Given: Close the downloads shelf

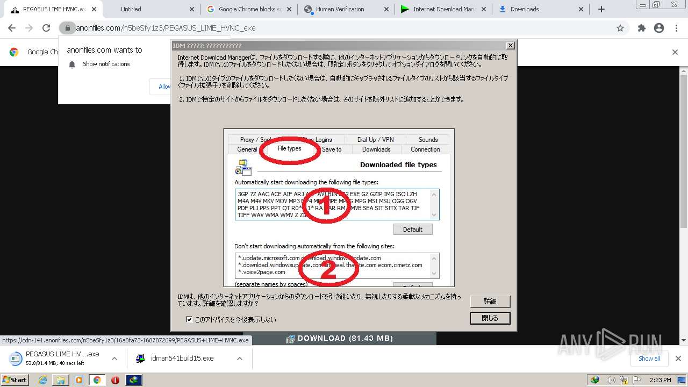Looking at the screenshot, I should (x=678, y=359).
